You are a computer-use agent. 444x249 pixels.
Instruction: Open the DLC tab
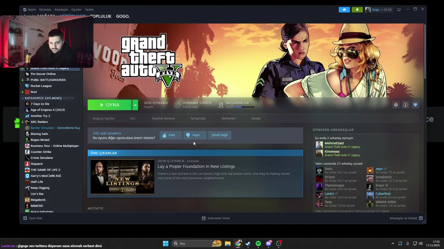coord(133,118)
